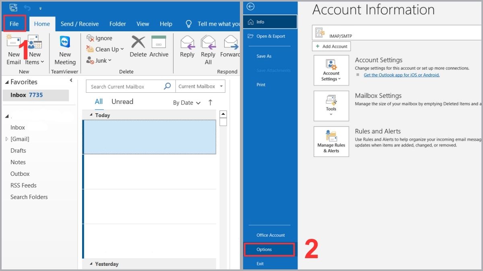This screenshot has width=483, height=271.
Task: Select the highlighted first message under Today
Action: point(149,137)
